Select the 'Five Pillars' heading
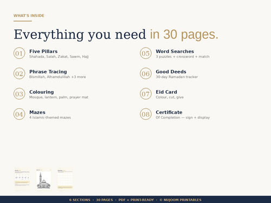This screenshot has width=271, height=203. (43, 51)
